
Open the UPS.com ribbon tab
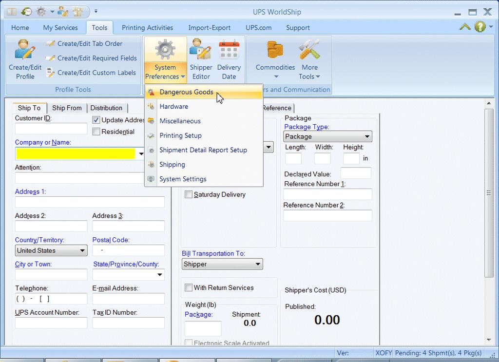pyautogui.click(x=259, y=28)
